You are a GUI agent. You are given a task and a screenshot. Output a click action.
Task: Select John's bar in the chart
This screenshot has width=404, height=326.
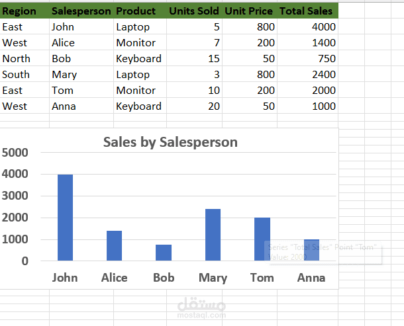(x=65, y=218)
